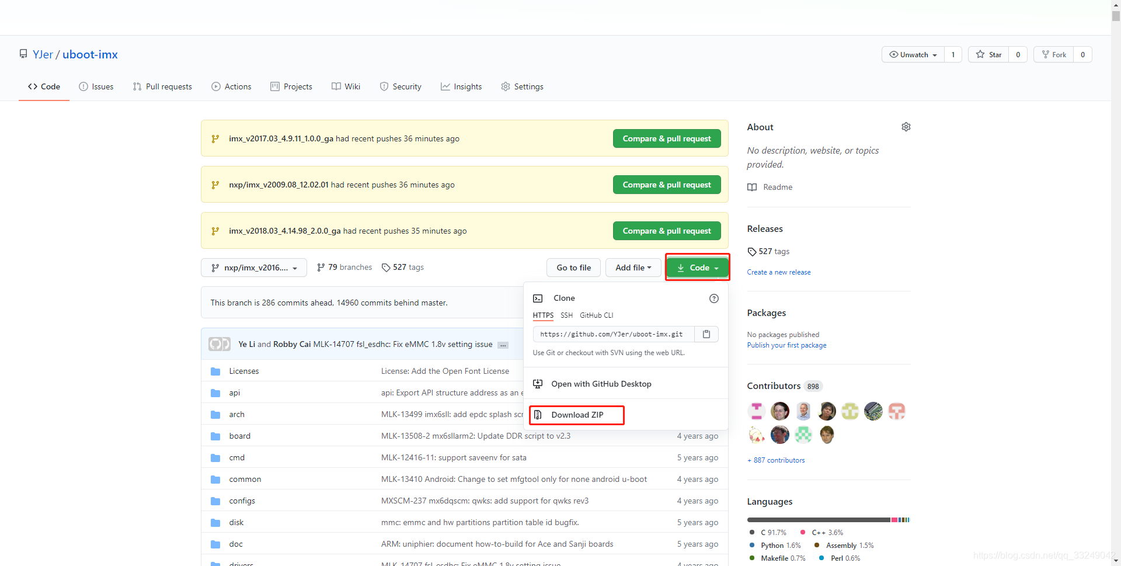Switch to the Code tab
This screenshot has width=1121, height=566.
pos(44,86)
